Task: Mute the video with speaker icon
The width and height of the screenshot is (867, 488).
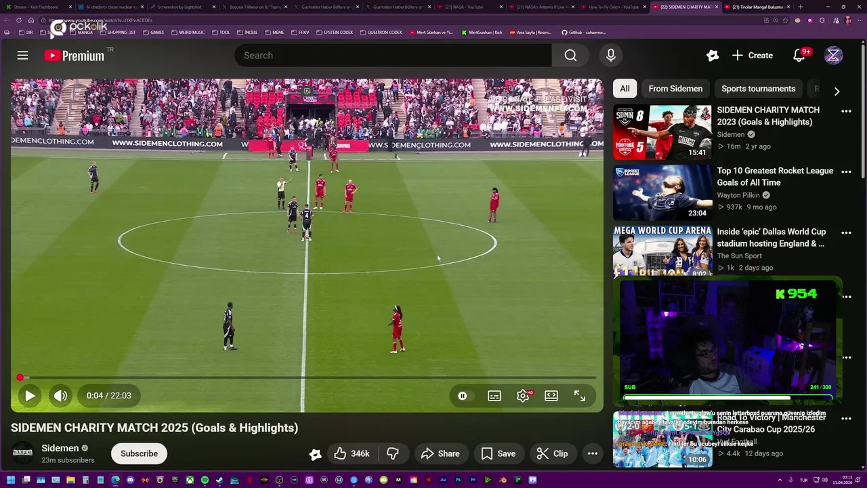Action: tap(60, 396)
